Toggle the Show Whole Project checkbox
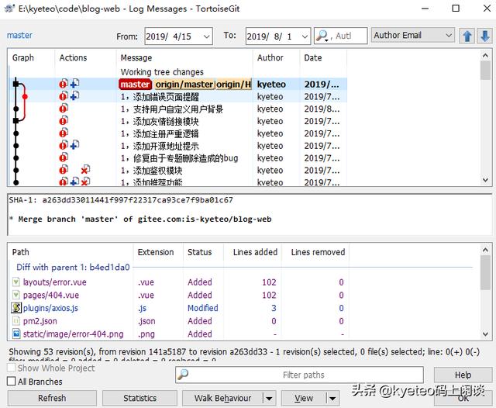 click(11, 368)
